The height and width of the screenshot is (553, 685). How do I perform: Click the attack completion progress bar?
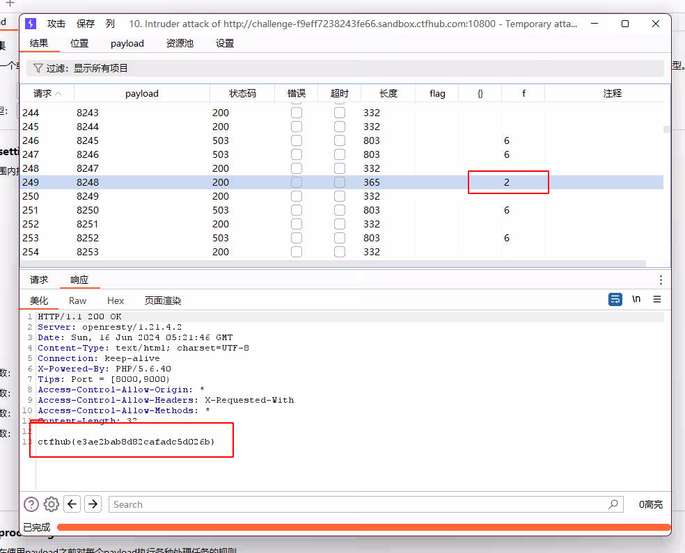(362, 527)
